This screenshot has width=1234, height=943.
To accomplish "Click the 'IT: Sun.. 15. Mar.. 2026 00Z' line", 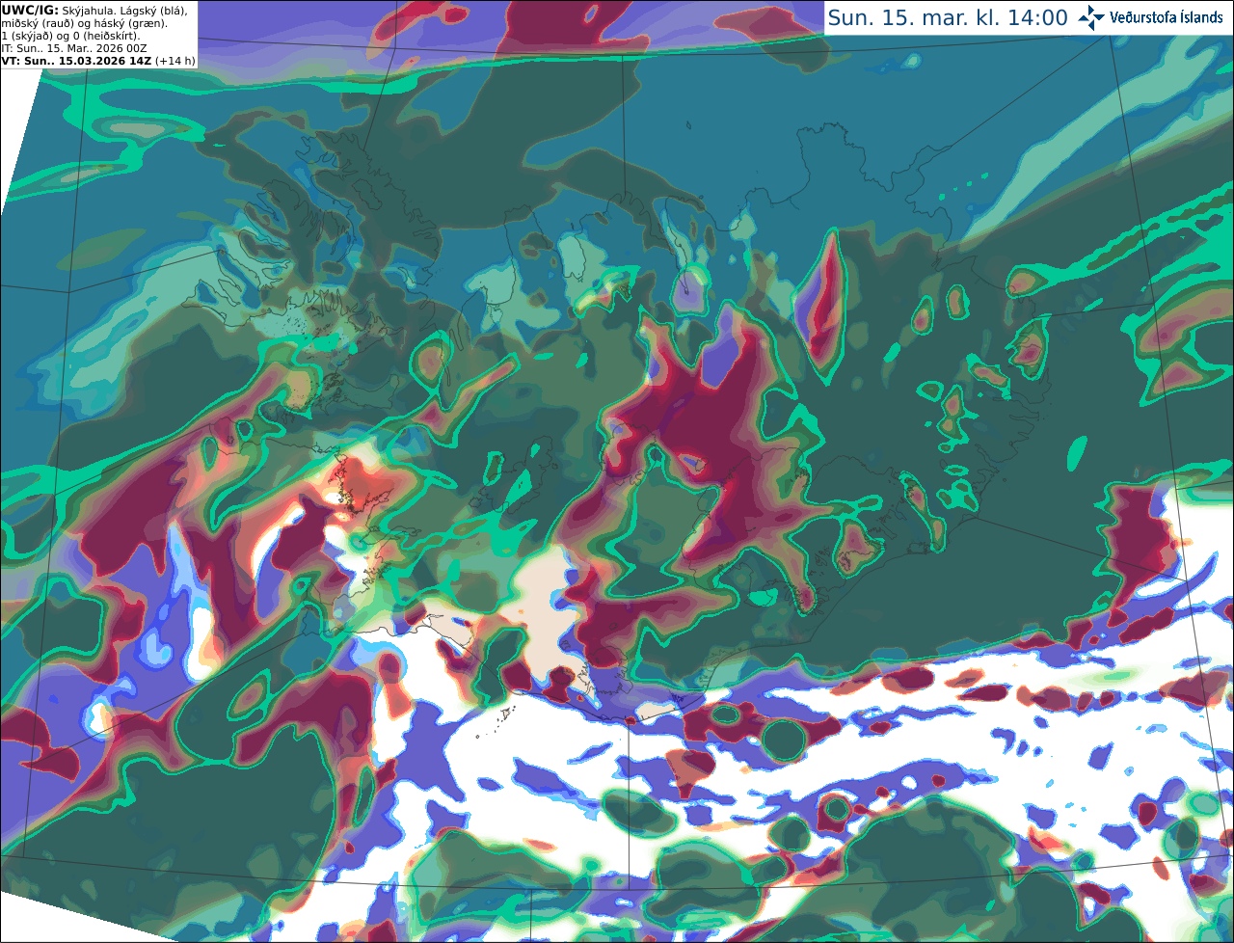I will [74, 48].
